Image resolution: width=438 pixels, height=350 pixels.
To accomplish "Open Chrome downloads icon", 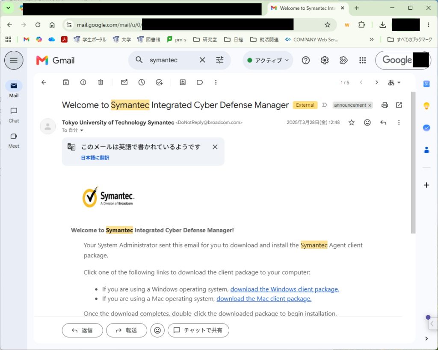I will click(383, 25).
